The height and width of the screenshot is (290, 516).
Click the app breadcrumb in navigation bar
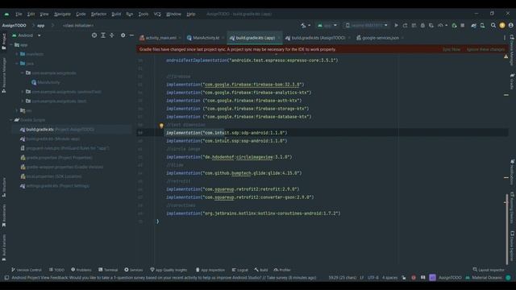coord(41,25)
